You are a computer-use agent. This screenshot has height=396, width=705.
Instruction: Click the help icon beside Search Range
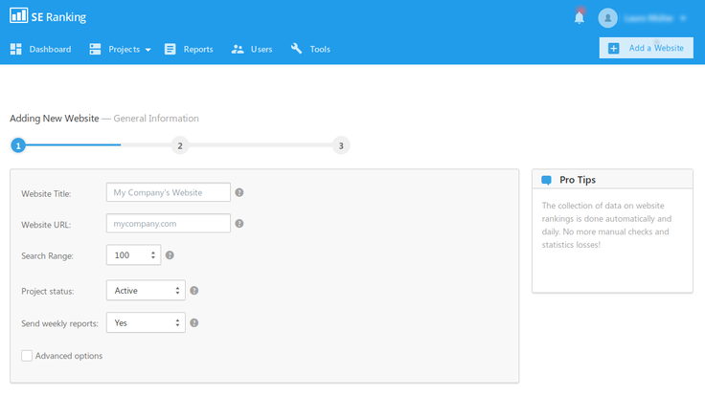point(170,255)
